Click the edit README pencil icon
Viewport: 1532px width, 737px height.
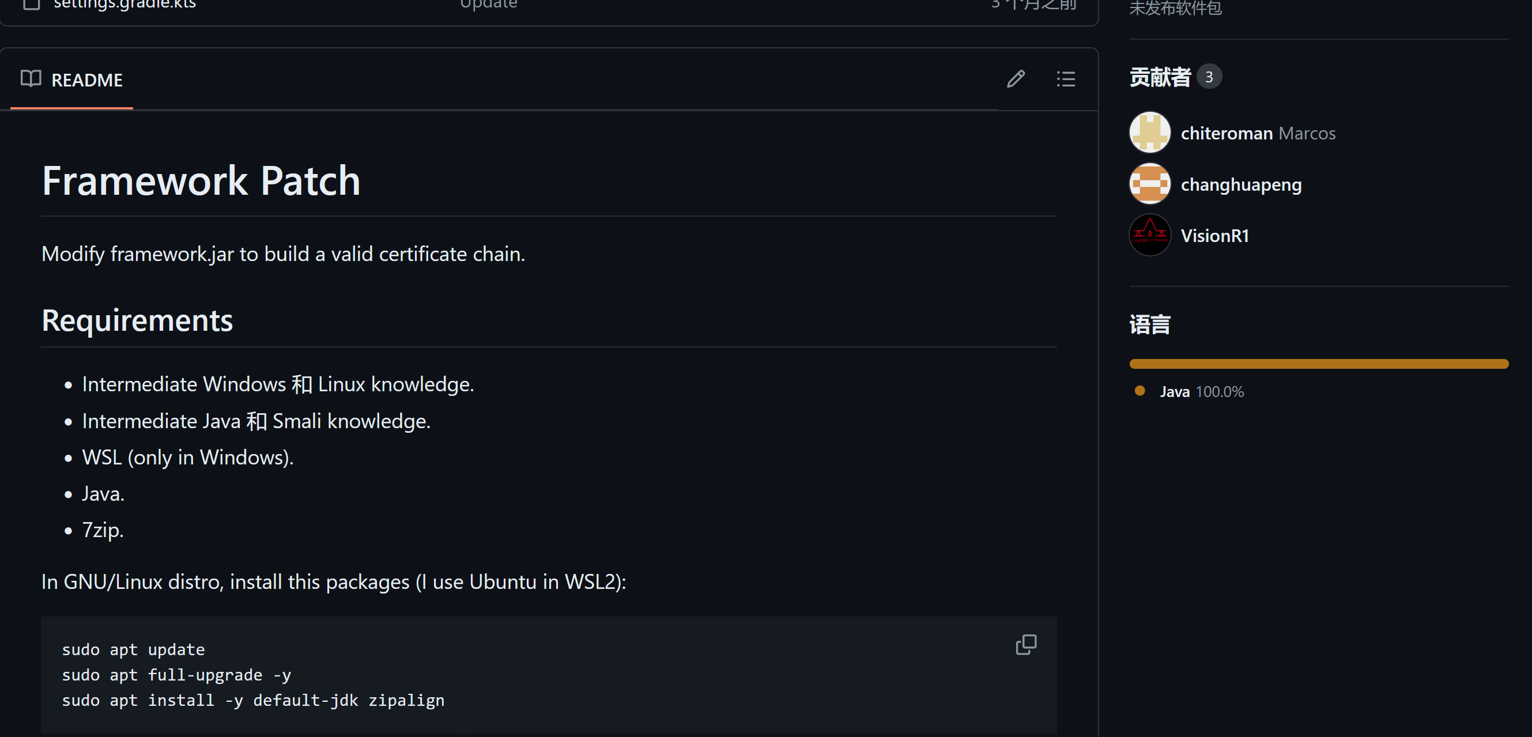[1016, 79]
